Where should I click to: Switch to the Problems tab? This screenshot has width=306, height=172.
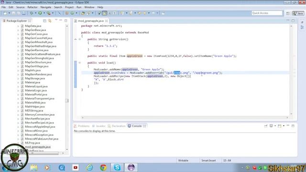(82, 126)
